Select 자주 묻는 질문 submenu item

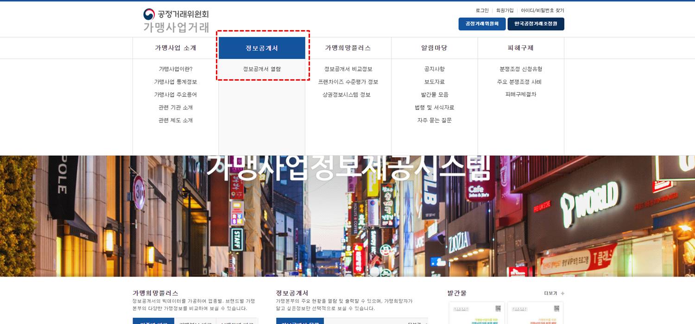tap(434, 120)
